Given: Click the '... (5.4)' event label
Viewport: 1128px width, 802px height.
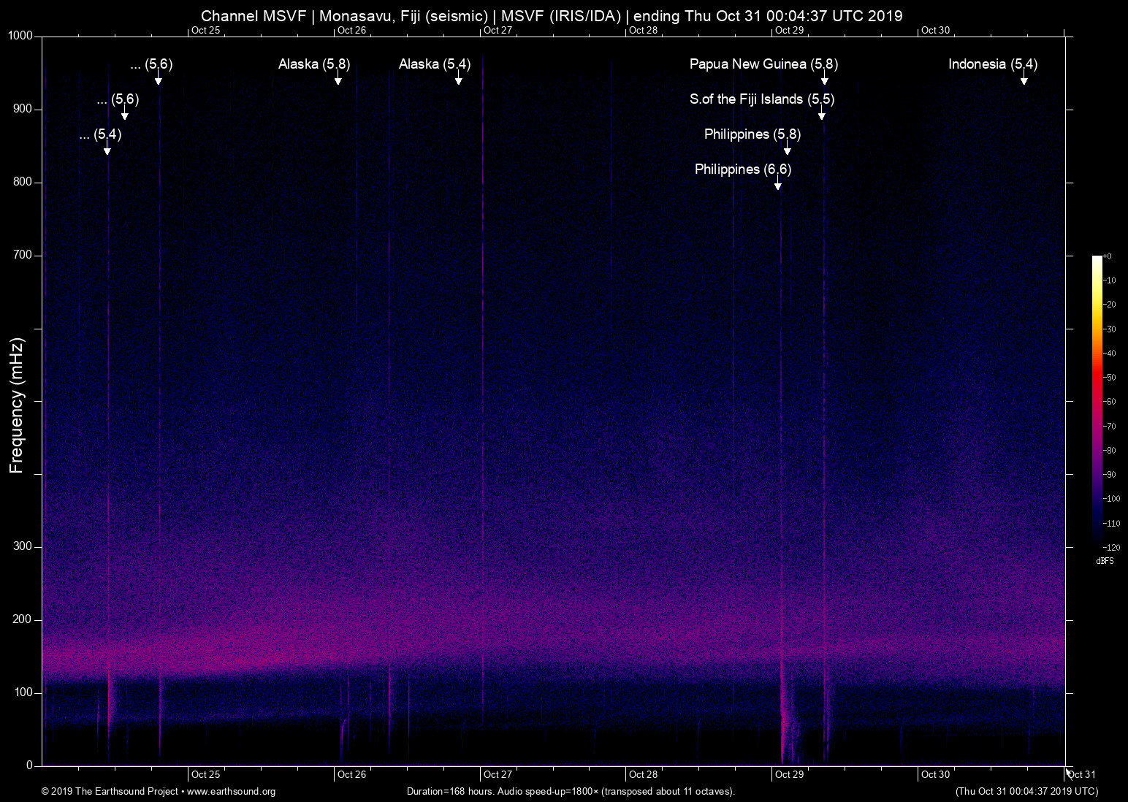Looking at the screenshot, I should tap(100, 134).
